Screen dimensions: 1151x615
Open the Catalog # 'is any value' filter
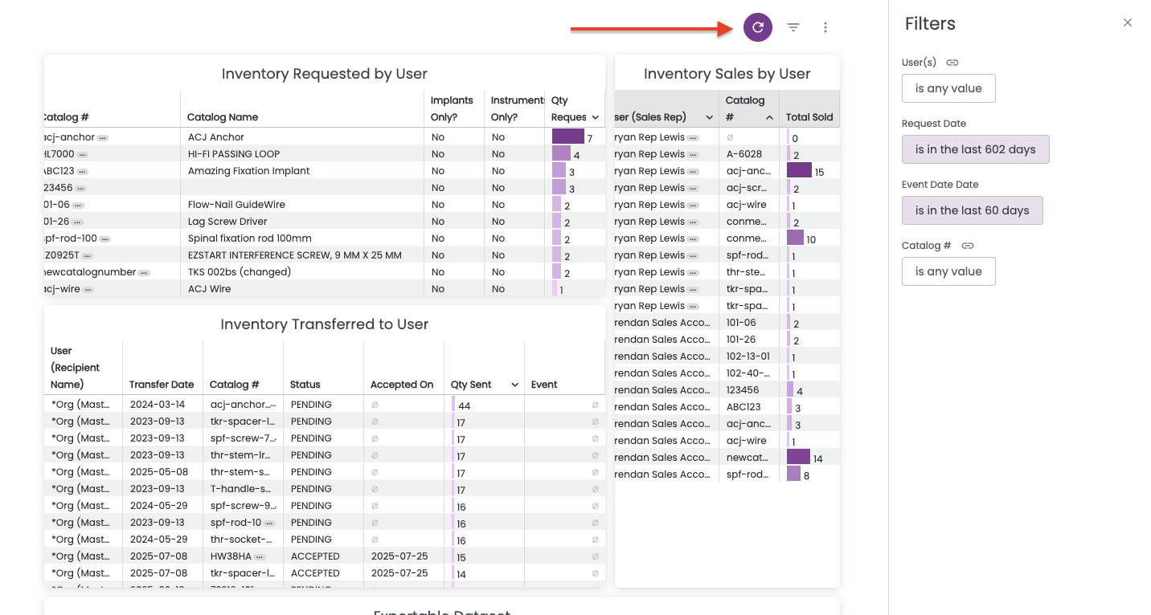(948, 271)
